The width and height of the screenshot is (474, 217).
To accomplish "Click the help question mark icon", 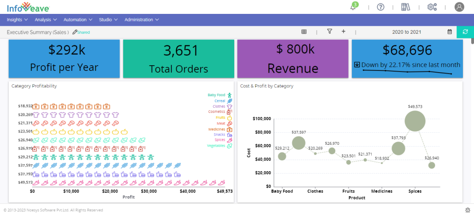I will 381,7.
